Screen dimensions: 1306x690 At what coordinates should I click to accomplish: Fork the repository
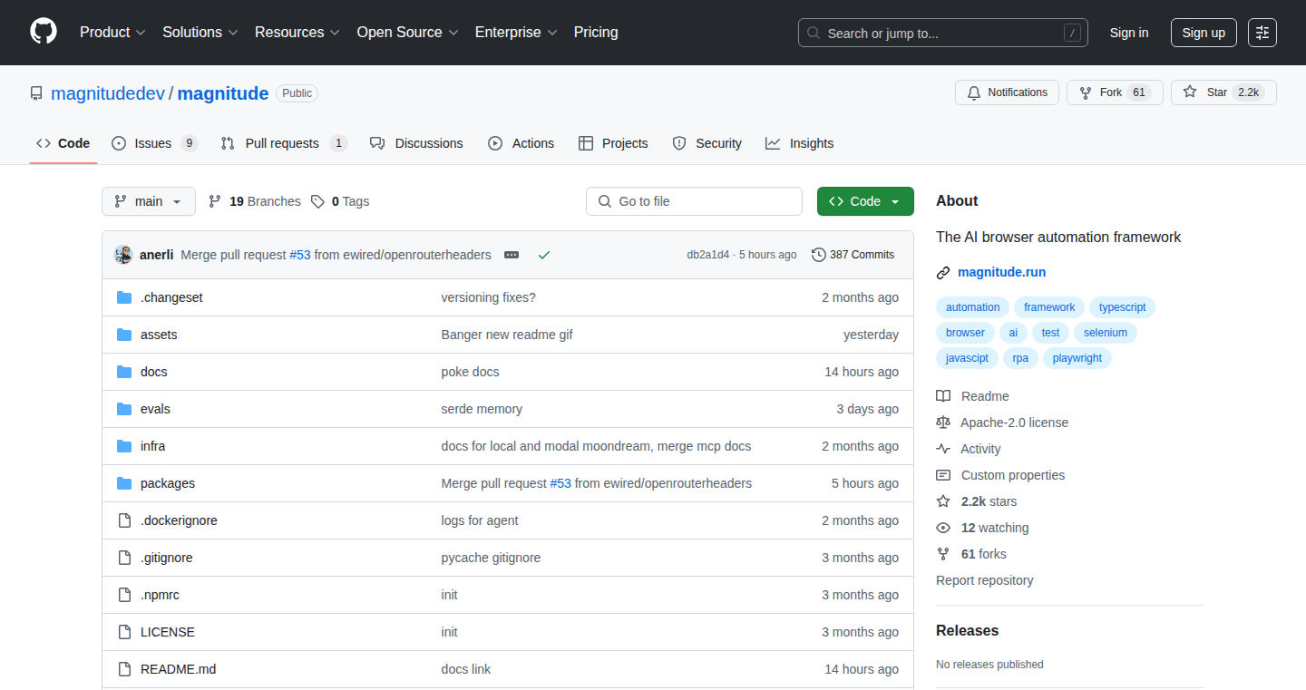[x=1115, y=92]
